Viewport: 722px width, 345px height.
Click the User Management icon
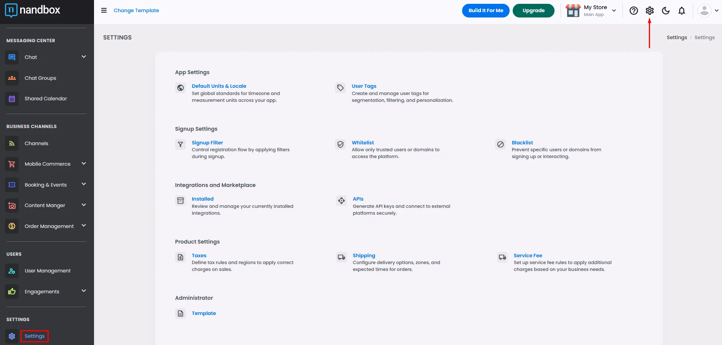12,271
